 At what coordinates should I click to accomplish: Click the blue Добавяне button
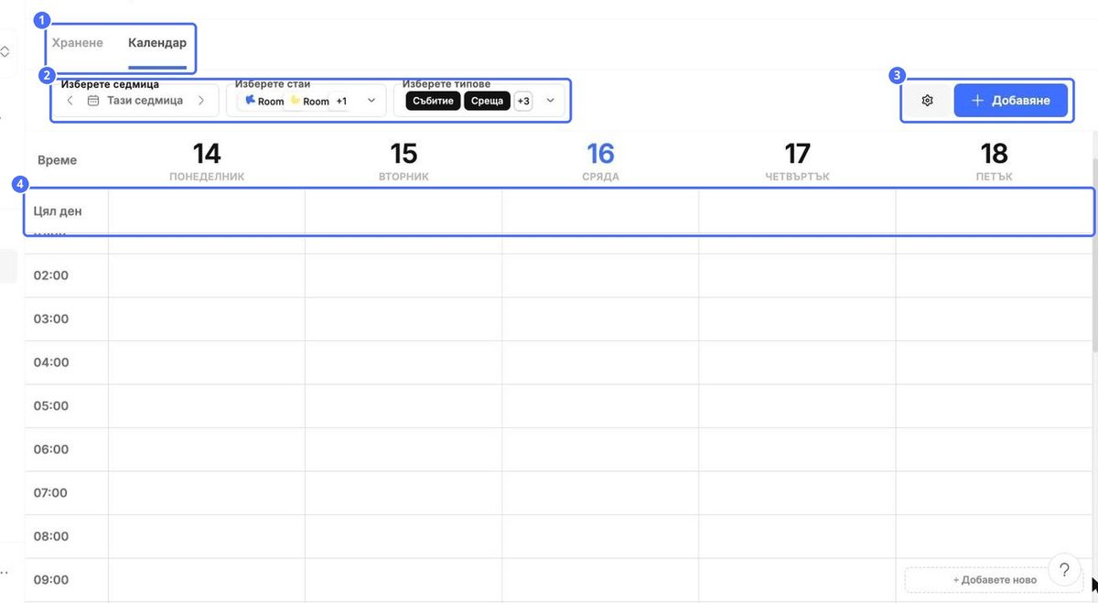click(x=1011, y=101)
